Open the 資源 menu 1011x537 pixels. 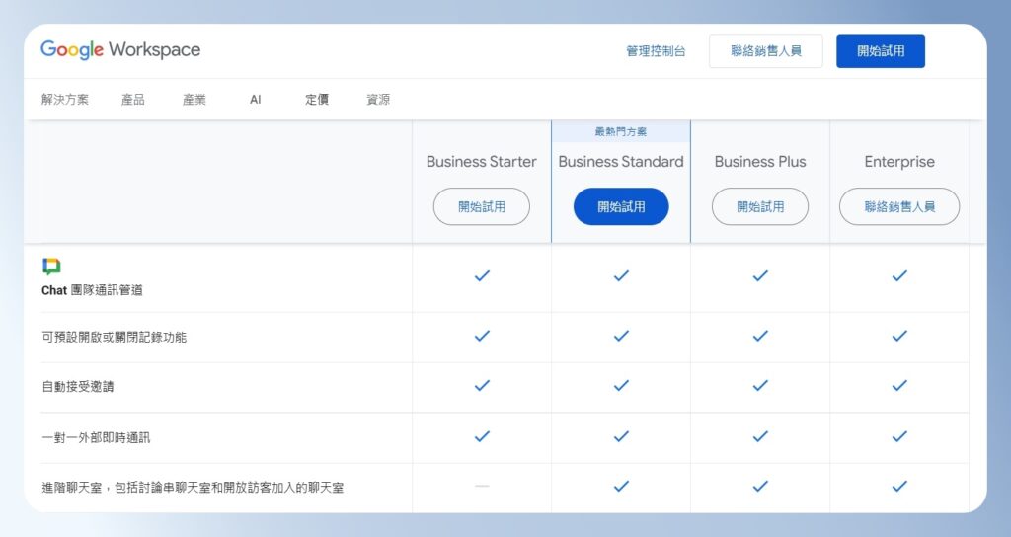click(x=378, y=100)
